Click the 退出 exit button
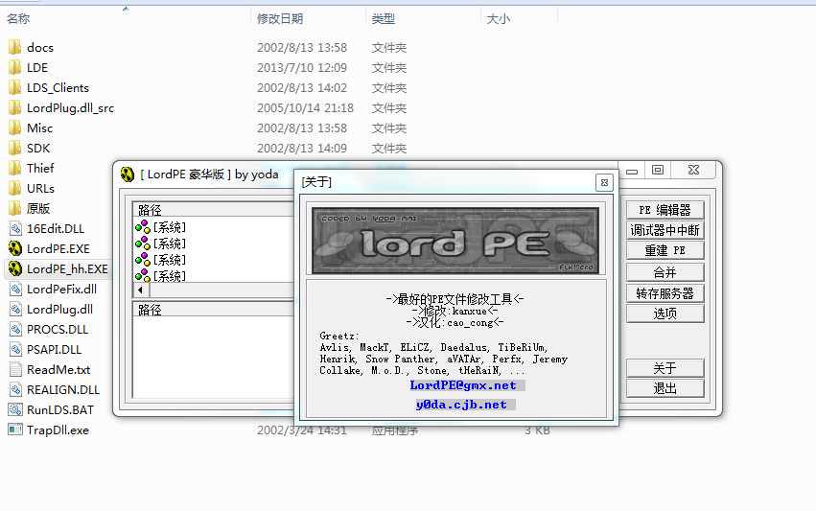 point(665,388)
